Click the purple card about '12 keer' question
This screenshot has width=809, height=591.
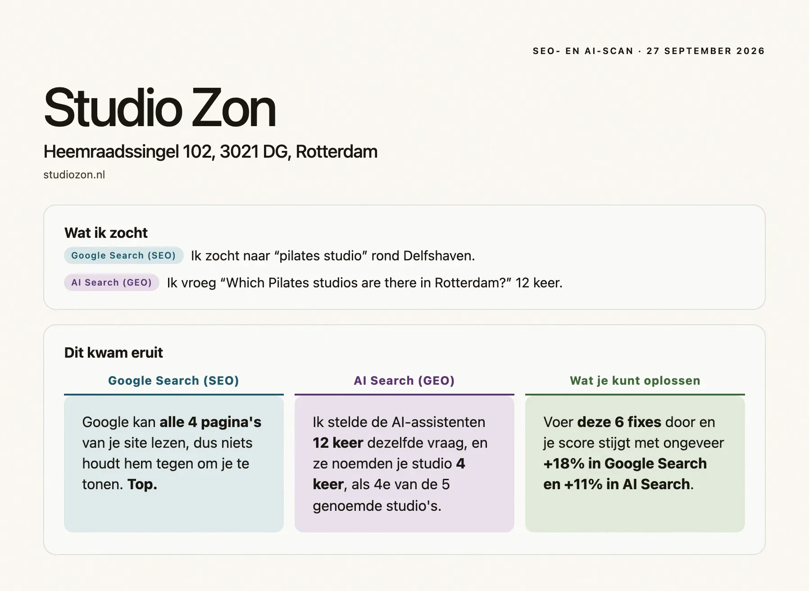click(404, 464)
